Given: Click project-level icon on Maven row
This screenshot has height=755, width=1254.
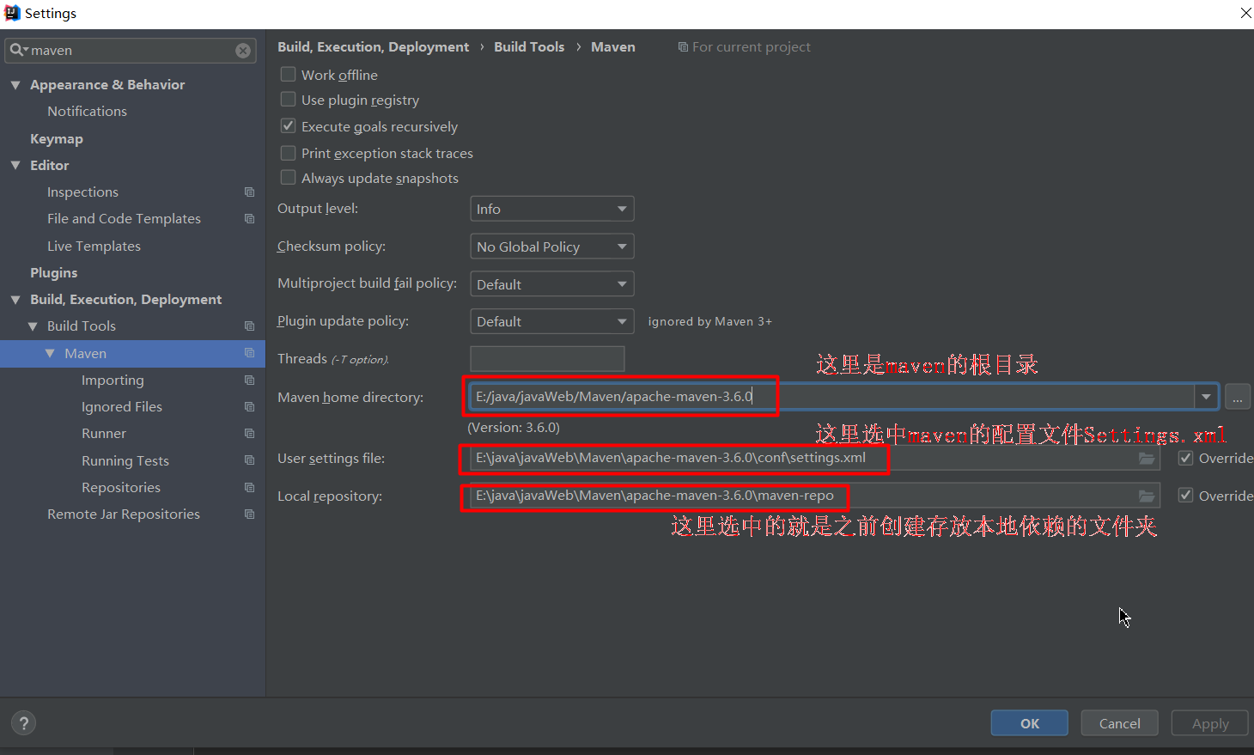Looking at the screenshot, I should coord(249,353).
